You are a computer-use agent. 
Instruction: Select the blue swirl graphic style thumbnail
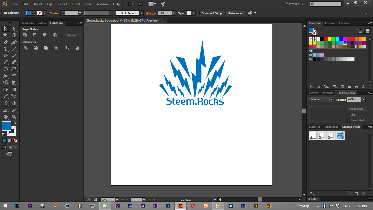(x=340, y=135)
